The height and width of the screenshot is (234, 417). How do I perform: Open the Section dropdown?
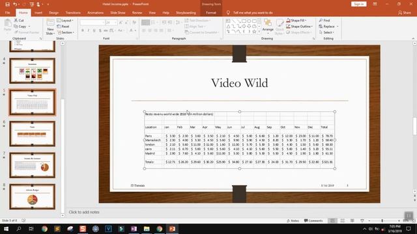click(66, 32)
